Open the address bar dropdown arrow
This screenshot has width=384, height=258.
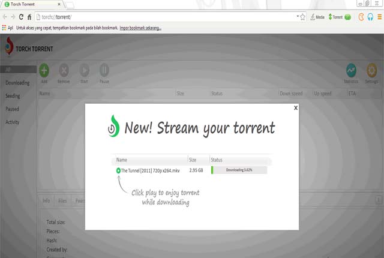pos(298,16)
